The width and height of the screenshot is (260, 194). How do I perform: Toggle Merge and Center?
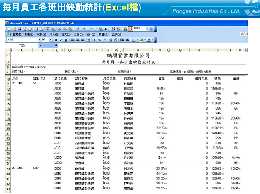[88, 40]
